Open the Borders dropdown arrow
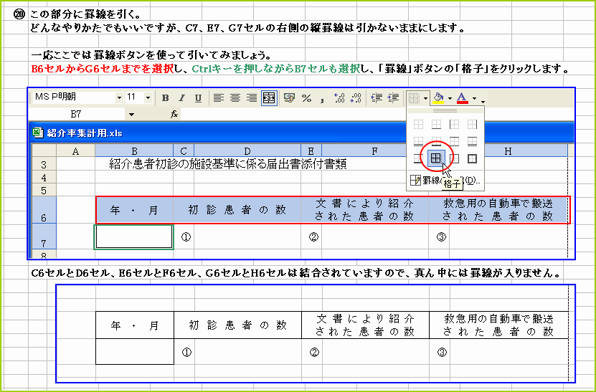Image resolution: width=596 pixels, height=392 pixels. [x=425, y=98]
